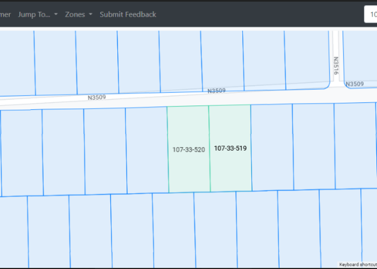This screenshot has width=377, height=269.
Task: Focus the search field in the top bar
Action: click(371, 15)
